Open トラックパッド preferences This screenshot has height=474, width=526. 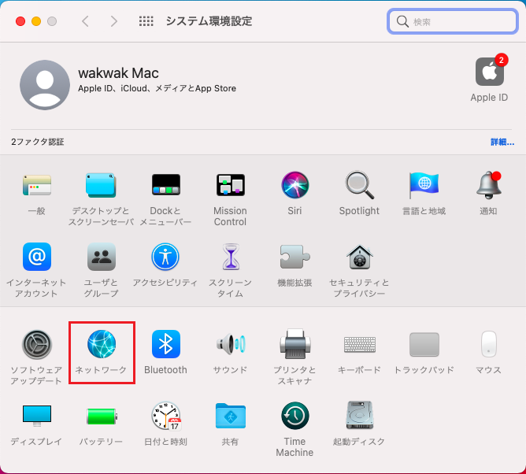[424, 345]
